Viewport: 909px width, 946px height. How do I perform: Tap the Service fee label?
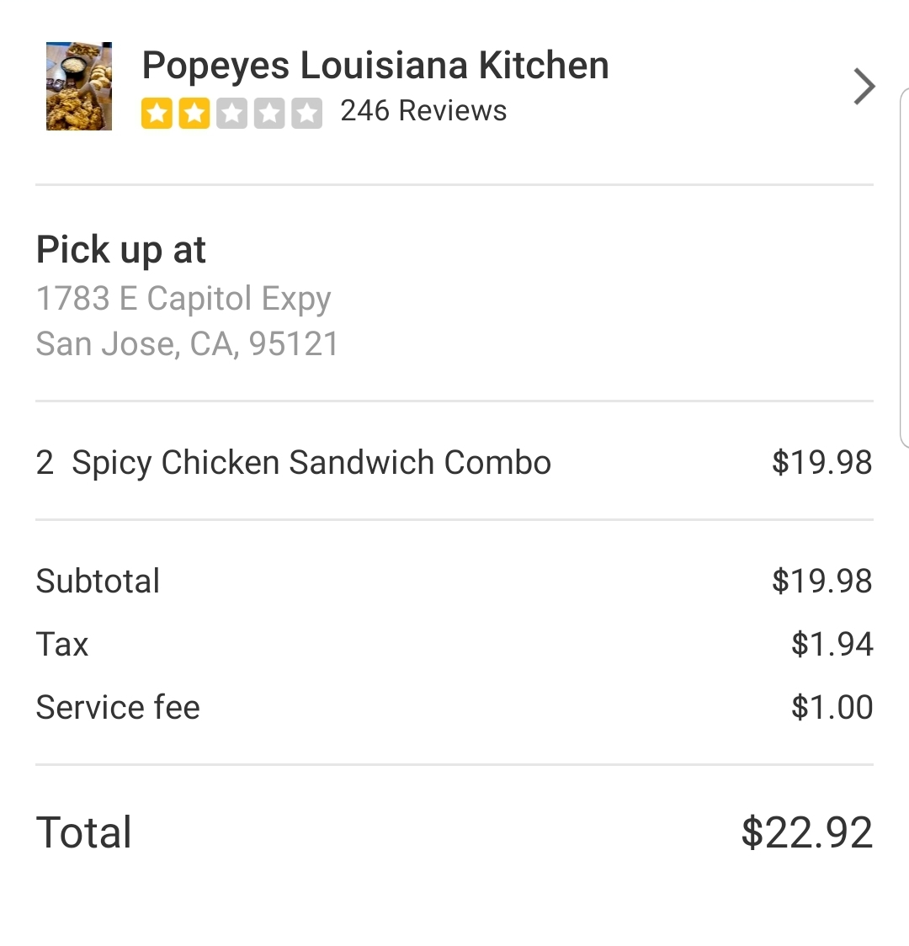point(118,707)
